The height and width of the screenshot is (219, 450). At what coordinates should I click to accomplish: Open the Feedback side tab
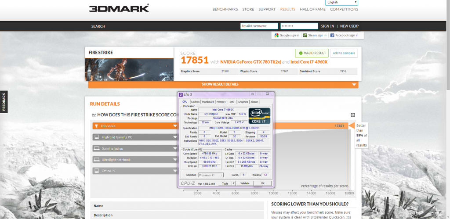(4, 102)
